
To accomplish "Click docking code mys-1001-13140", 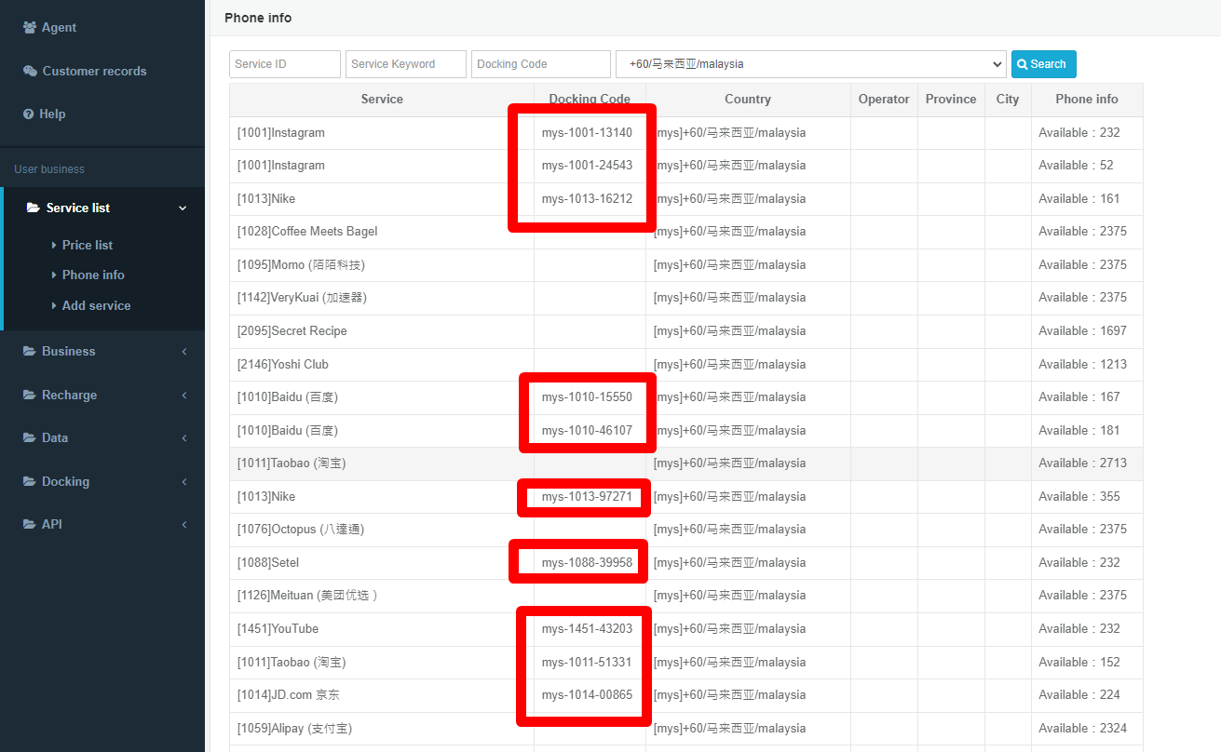I will click(587, 133).
